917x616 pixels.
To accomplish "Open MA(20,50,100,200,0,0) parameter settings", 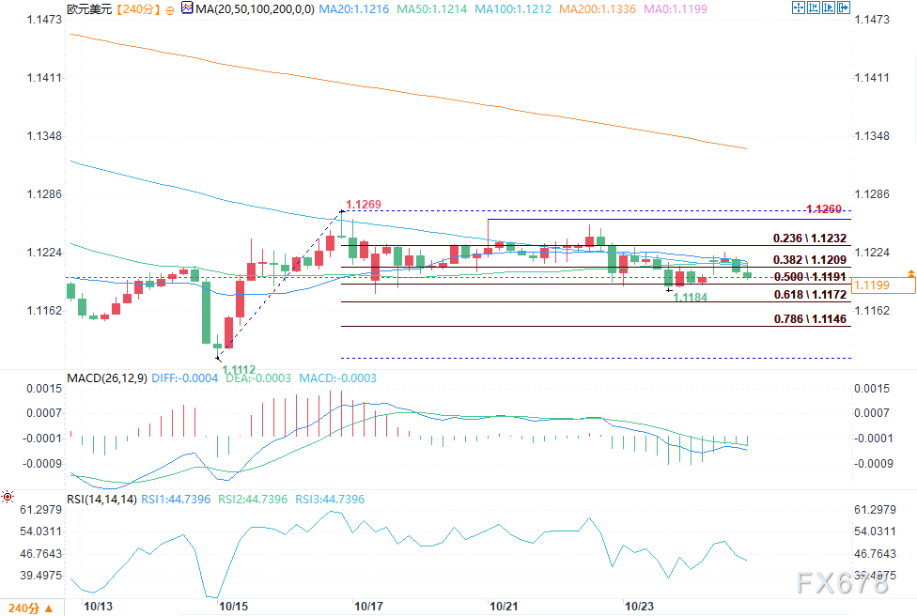I will pos(255,9).
